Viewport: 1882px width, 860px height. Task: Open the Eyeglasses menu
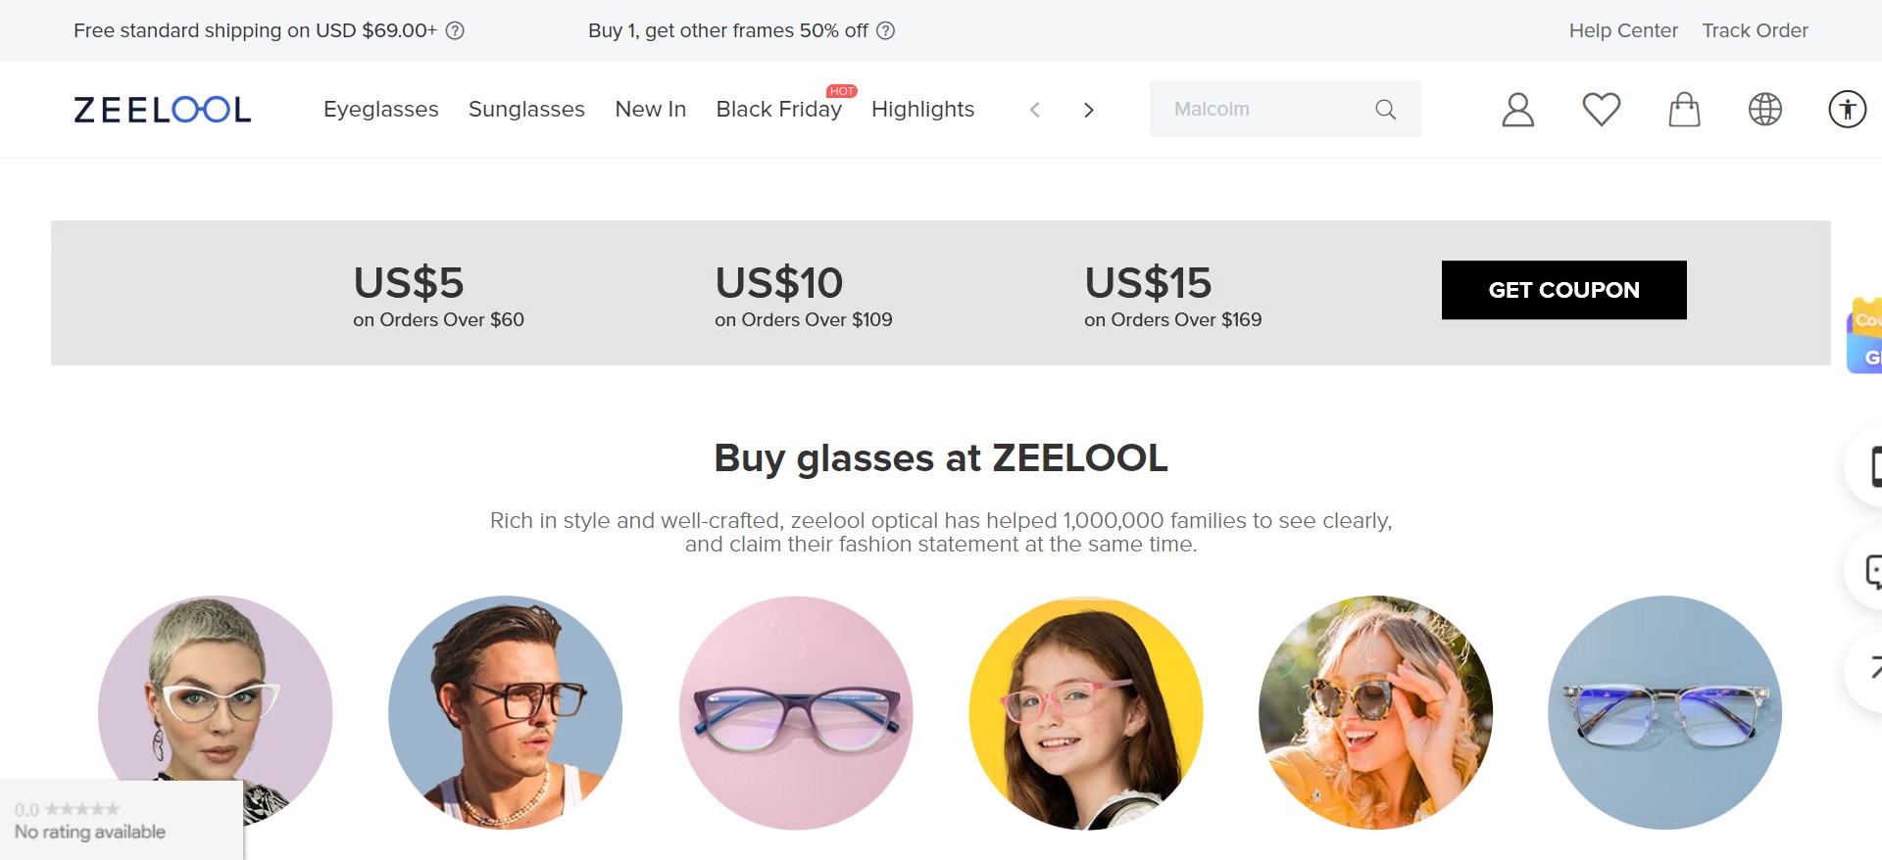click(380, 110)
